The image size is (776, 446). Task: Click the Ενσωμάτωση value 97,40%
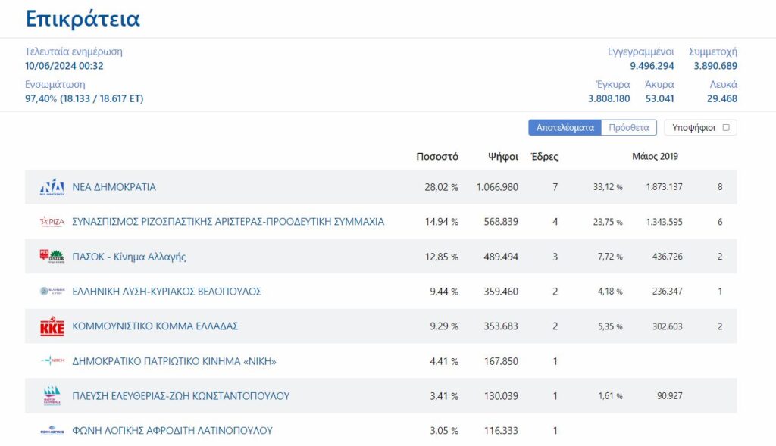click(x=41, y=98)
